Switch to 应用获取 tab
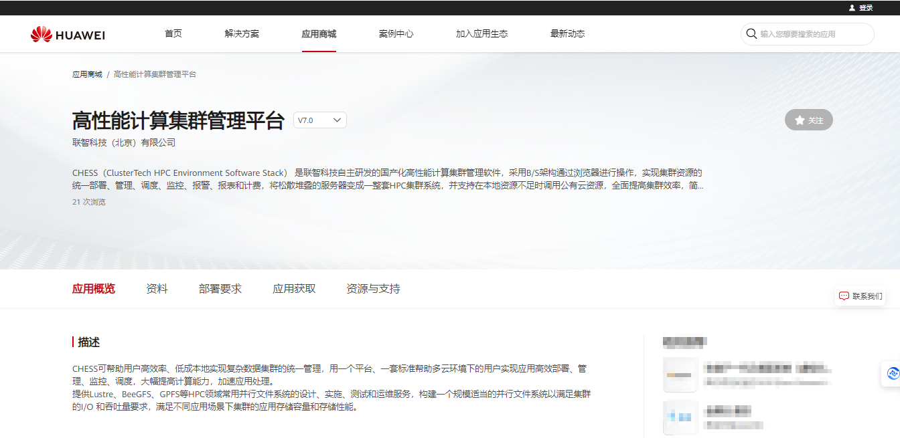The image size is (900, 438). pos(294,289)
